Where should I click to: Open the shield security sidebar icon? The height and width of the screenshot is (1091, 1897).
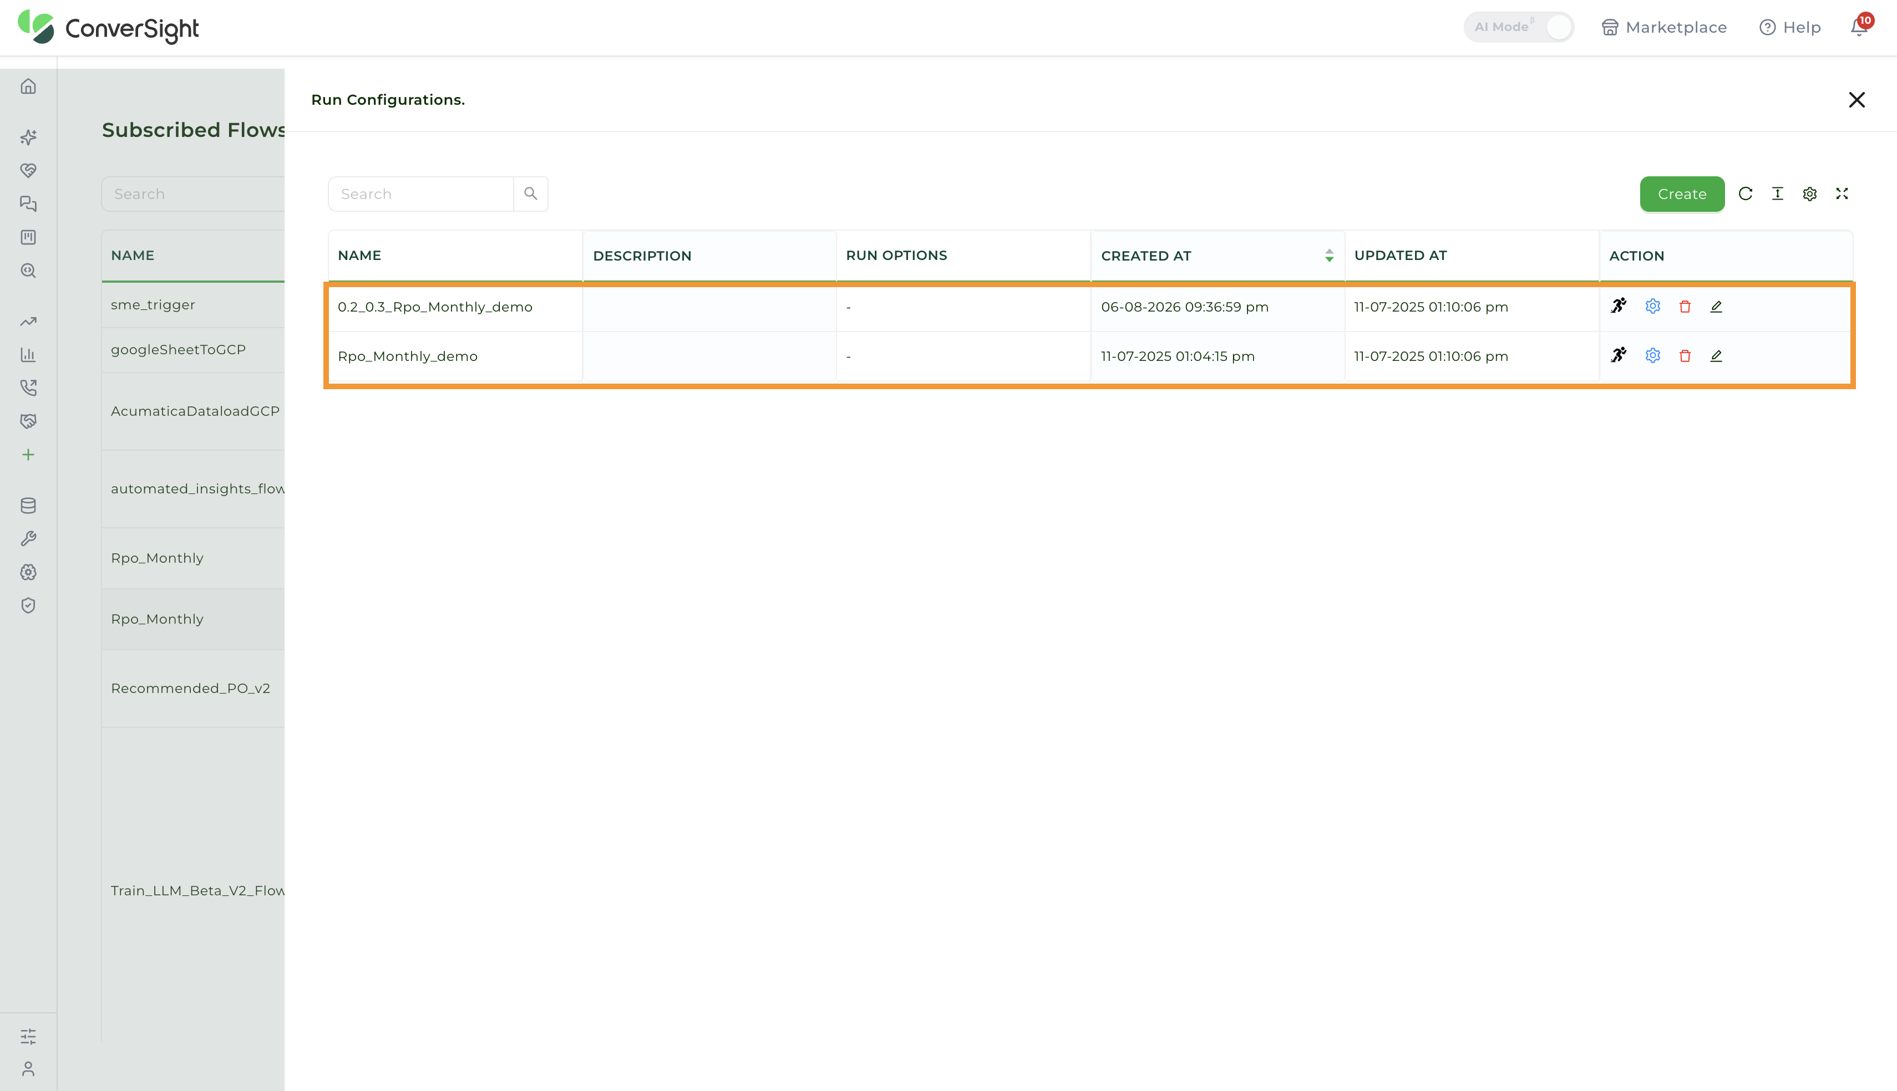[28, 605]
